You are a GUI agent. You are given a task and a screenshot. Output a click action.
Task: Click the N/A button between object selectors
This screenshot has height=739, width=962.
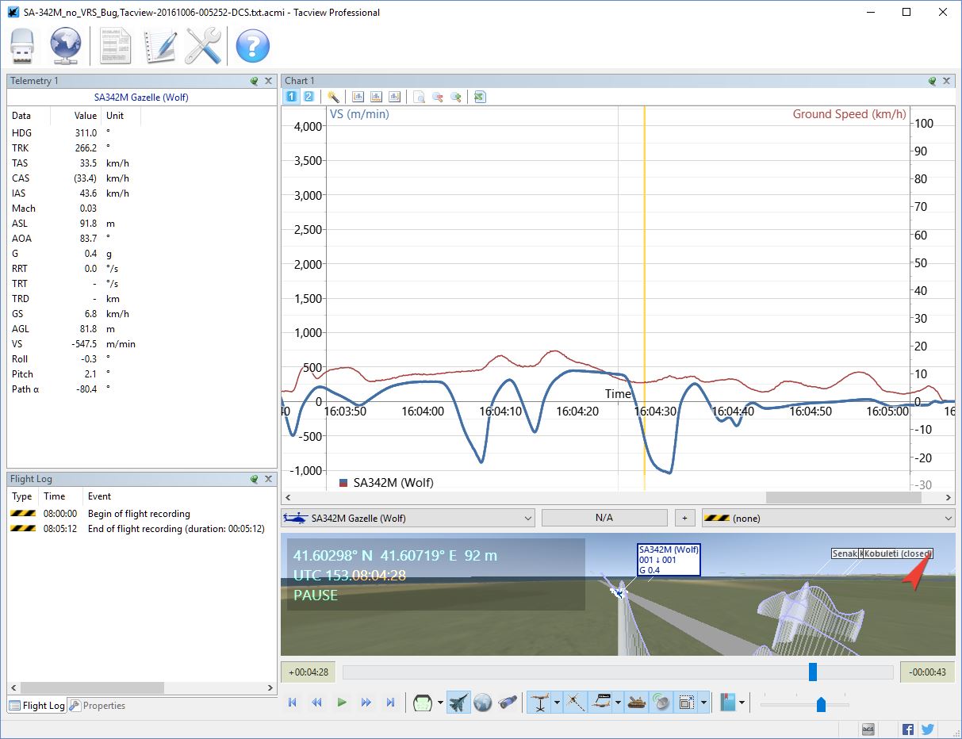pyautogui.click(x=604, y=518)
